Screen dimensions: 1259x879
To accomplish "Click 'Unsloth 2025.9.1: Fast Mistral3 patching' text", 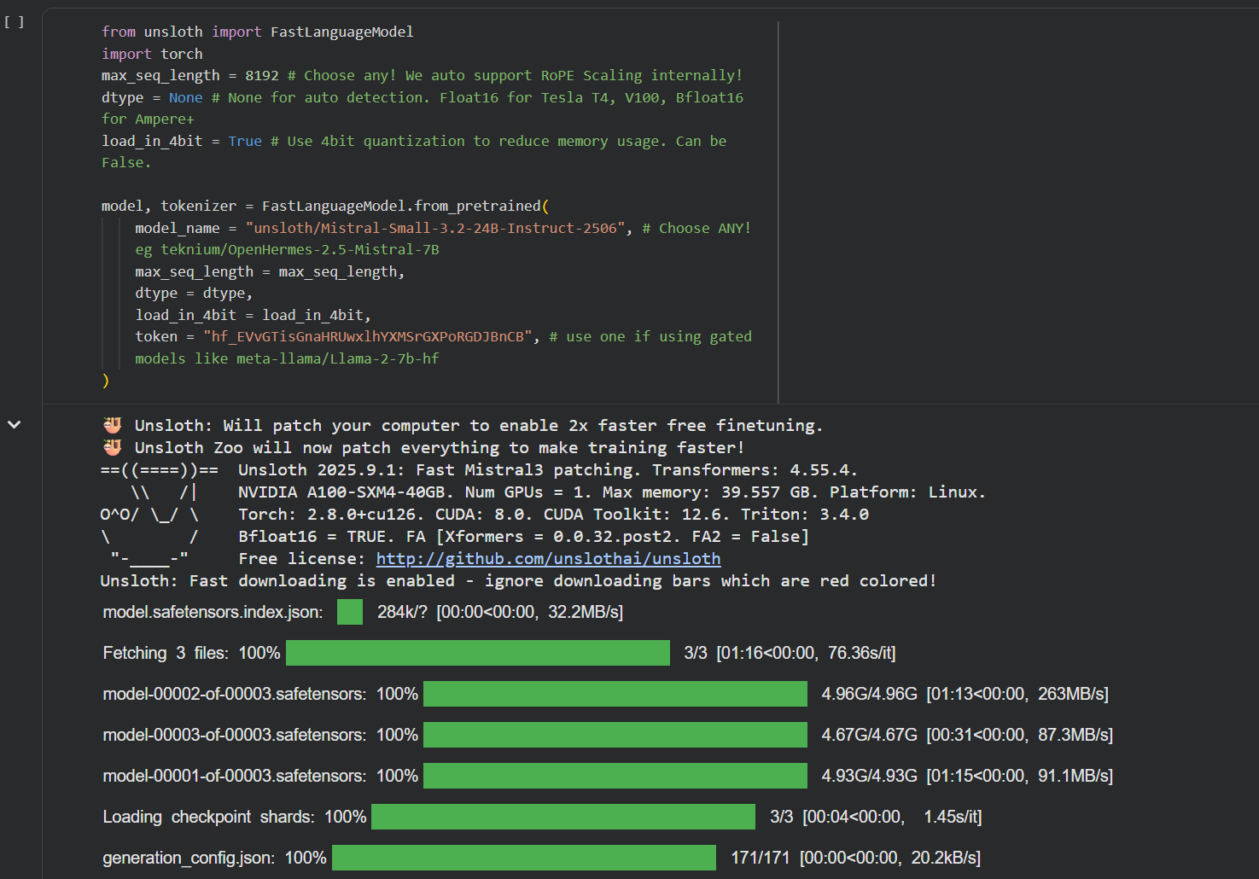I will coord(434,469).
